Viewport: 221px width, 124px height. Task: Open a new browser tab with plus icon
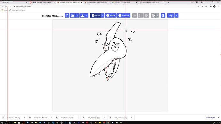click(168, 3)
